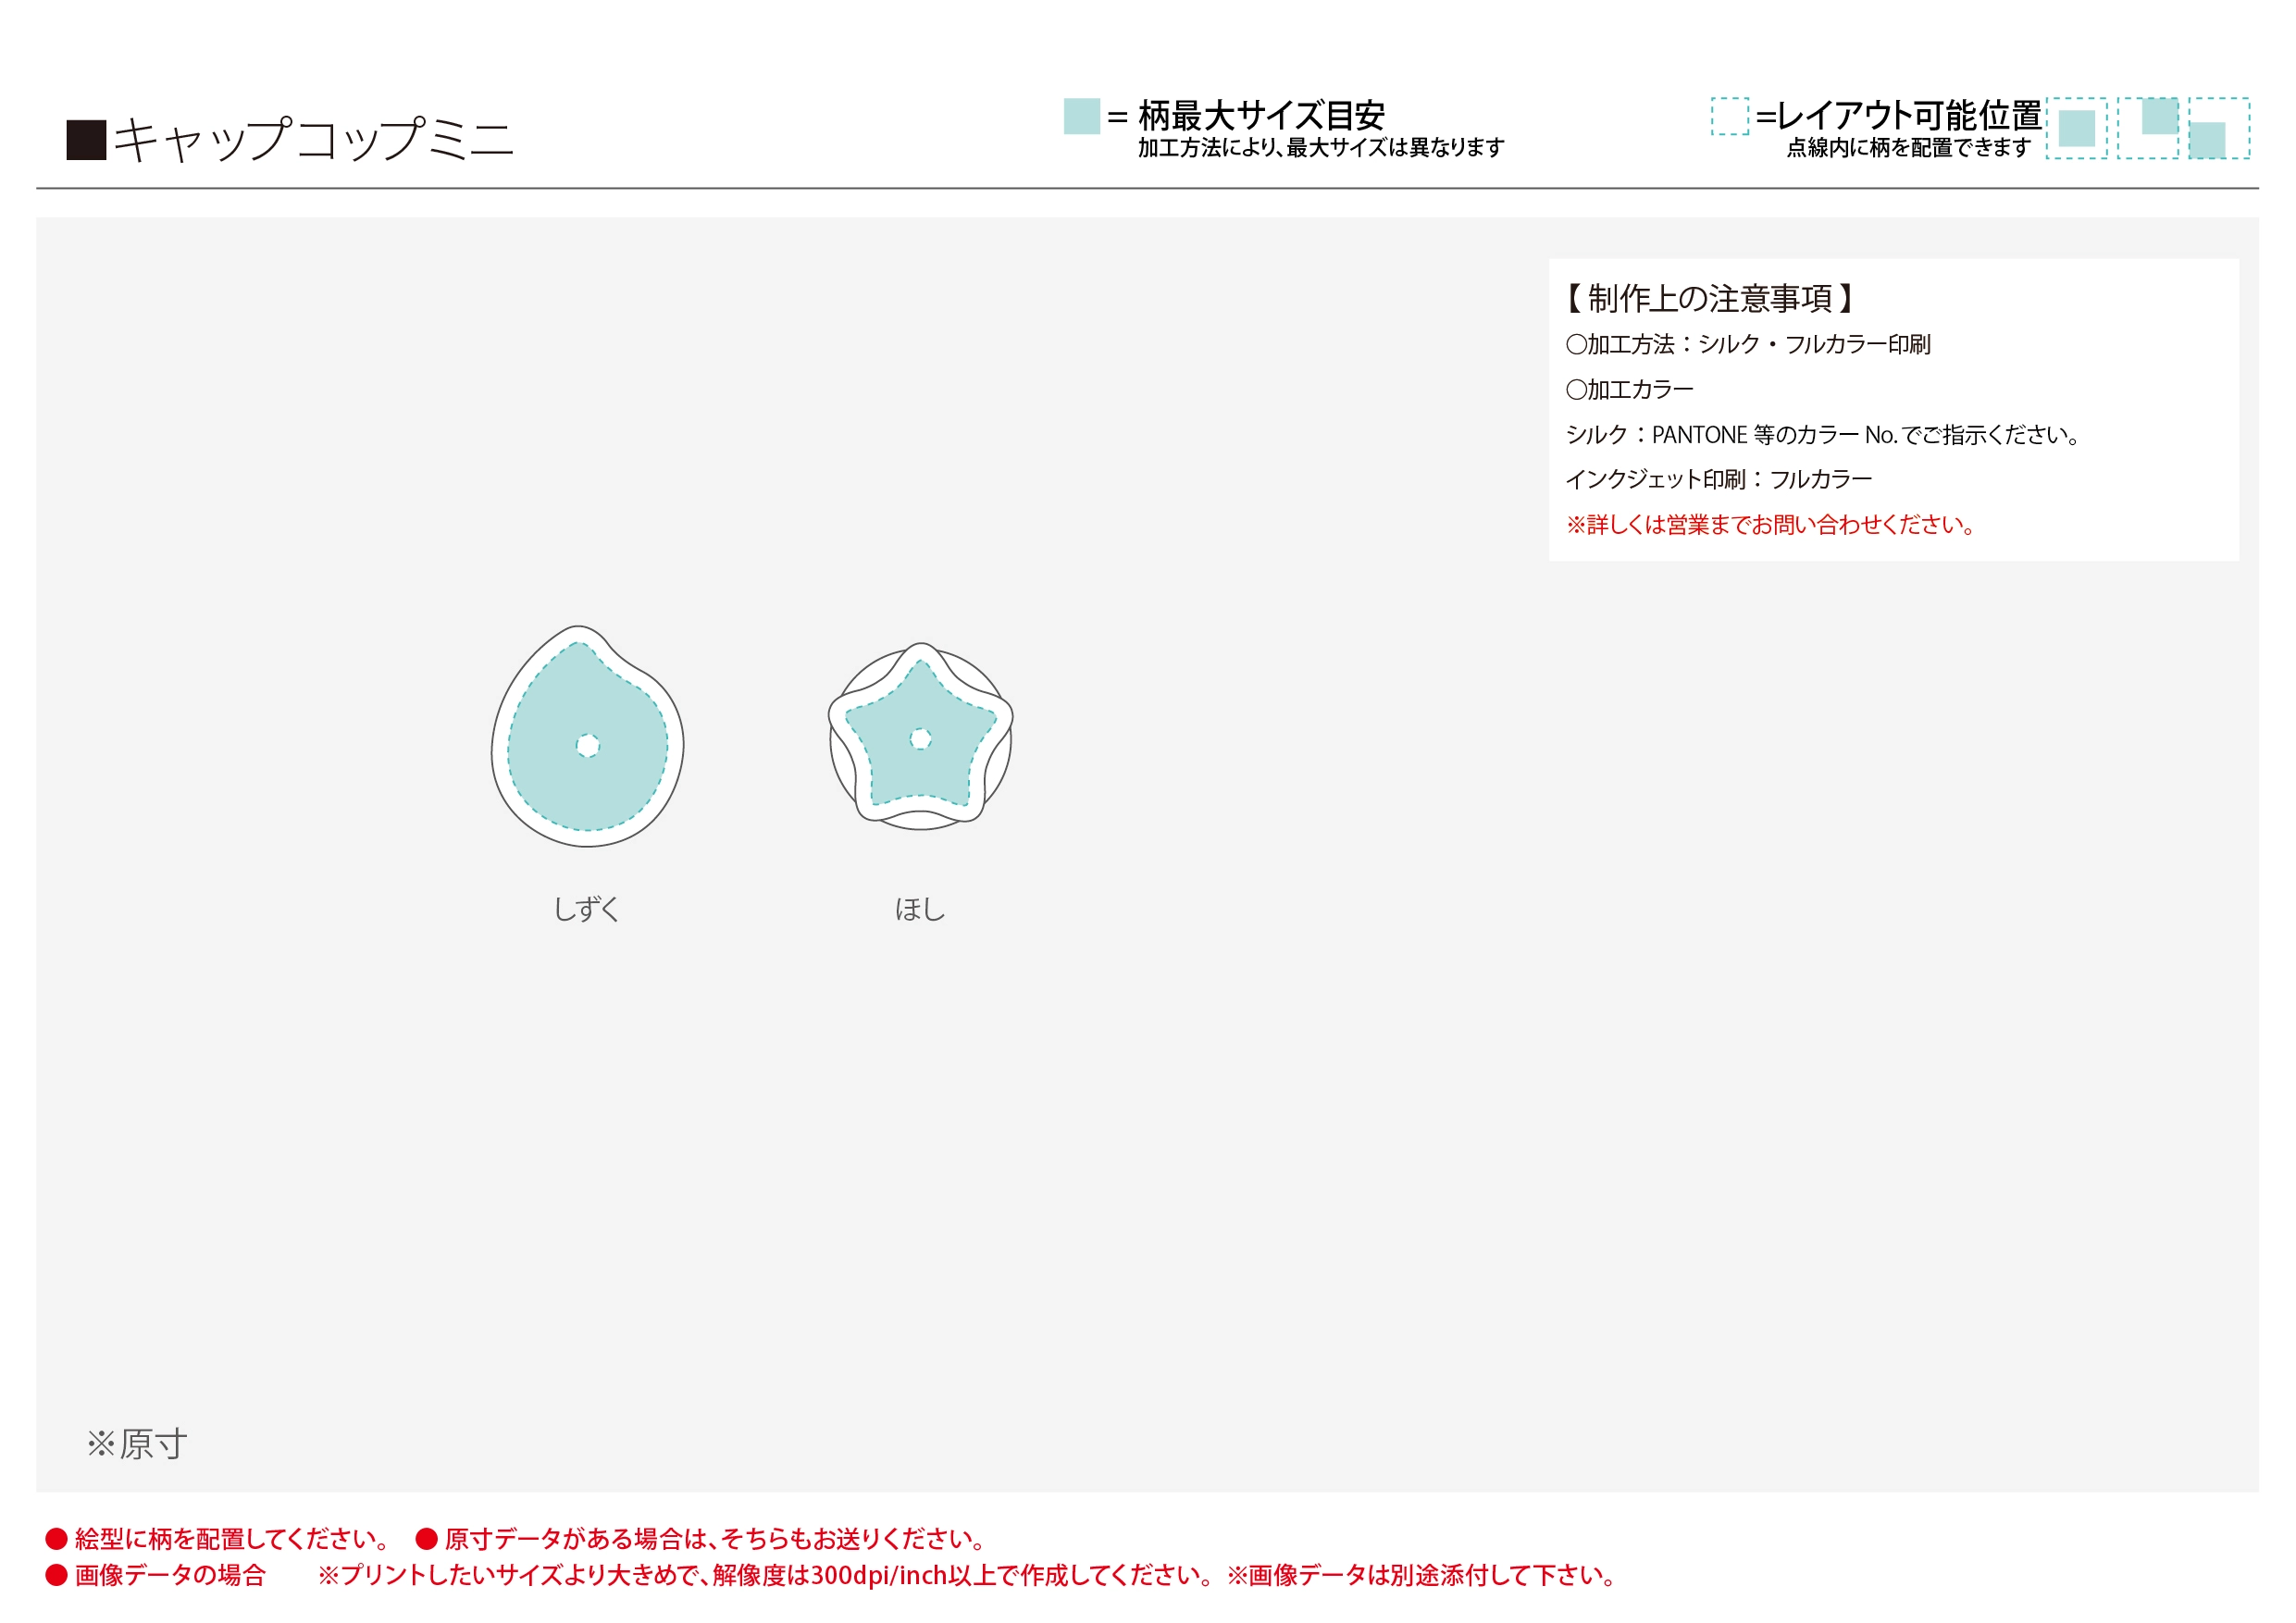Click the 〇加工カラー line
Screen dimensions: 2296x1623
1630,389
